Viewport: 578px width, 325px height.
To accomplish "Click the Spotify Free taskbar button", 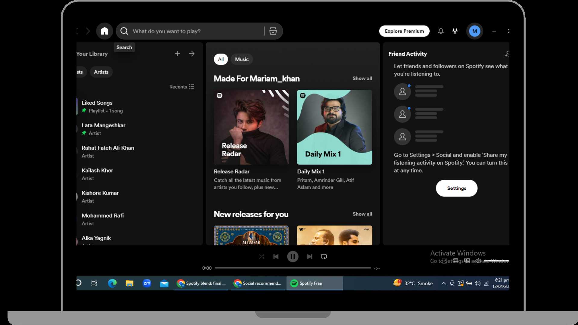I will coord(315,283).
